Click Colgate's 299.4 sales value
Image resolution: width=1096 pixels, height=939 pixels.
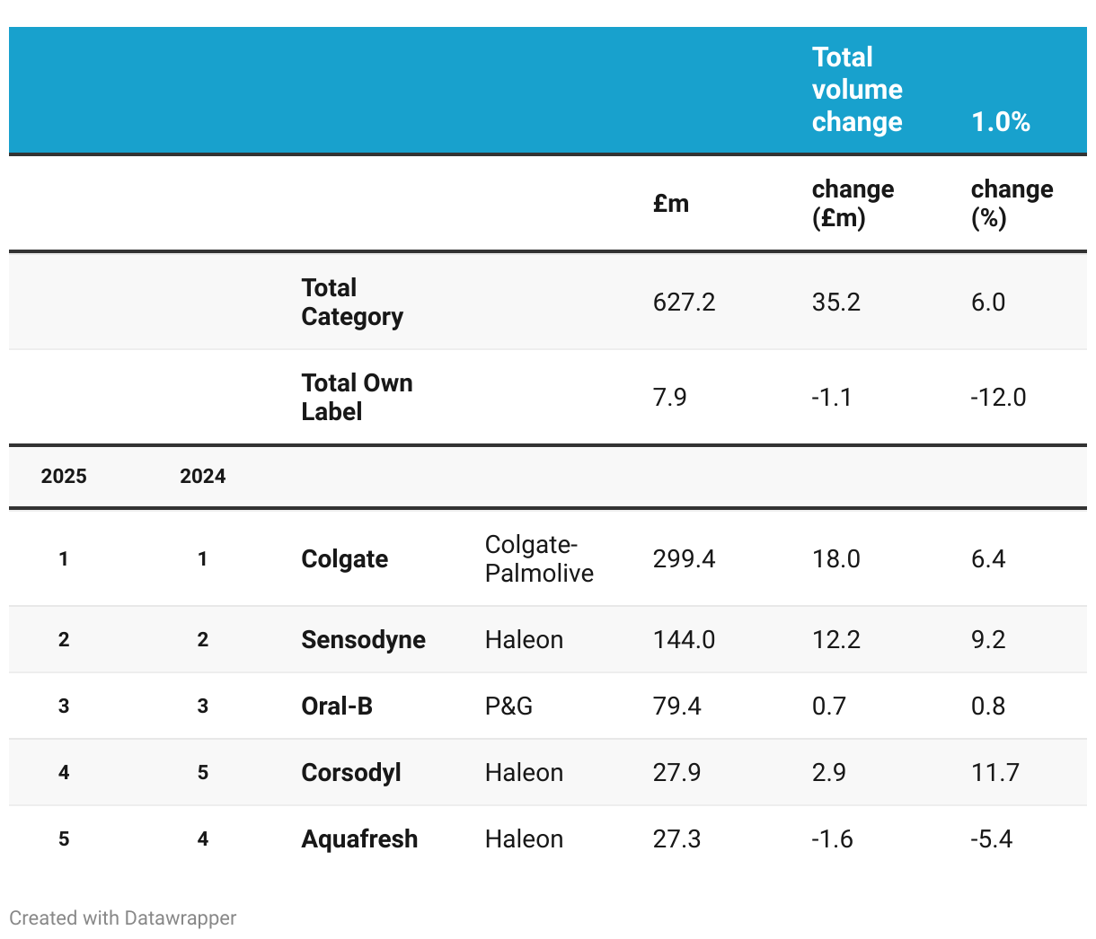pos(684,558)
